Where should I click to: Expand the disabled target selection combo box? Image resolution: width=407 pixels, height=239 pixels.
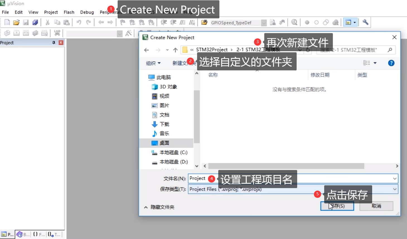click(x=120, y=34)
